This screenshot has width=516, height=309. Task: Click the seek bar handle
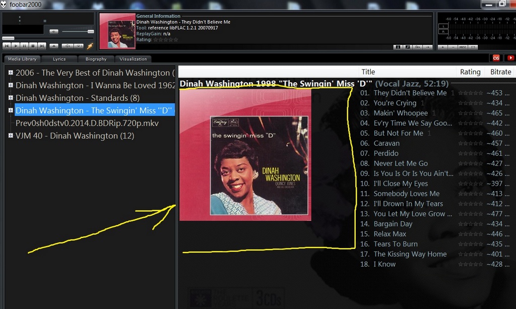pyautogui.click(x=8, y=38)
